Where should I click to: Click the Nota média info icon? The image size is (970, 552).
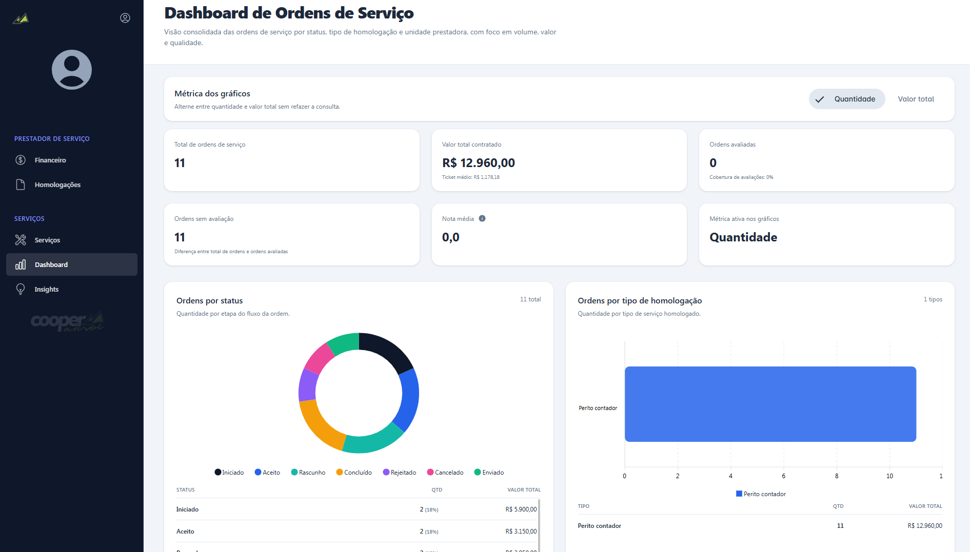482,218
